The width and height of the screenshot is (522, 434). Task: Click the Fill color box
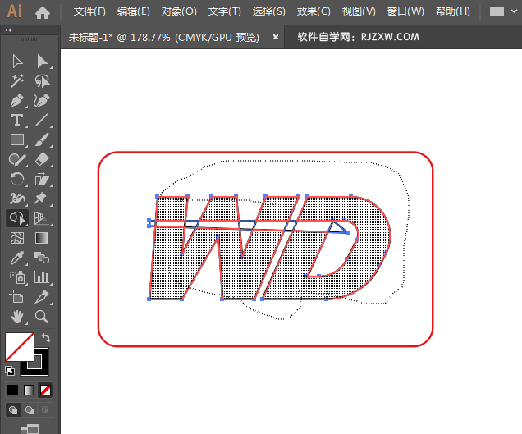tap(20, 347)
